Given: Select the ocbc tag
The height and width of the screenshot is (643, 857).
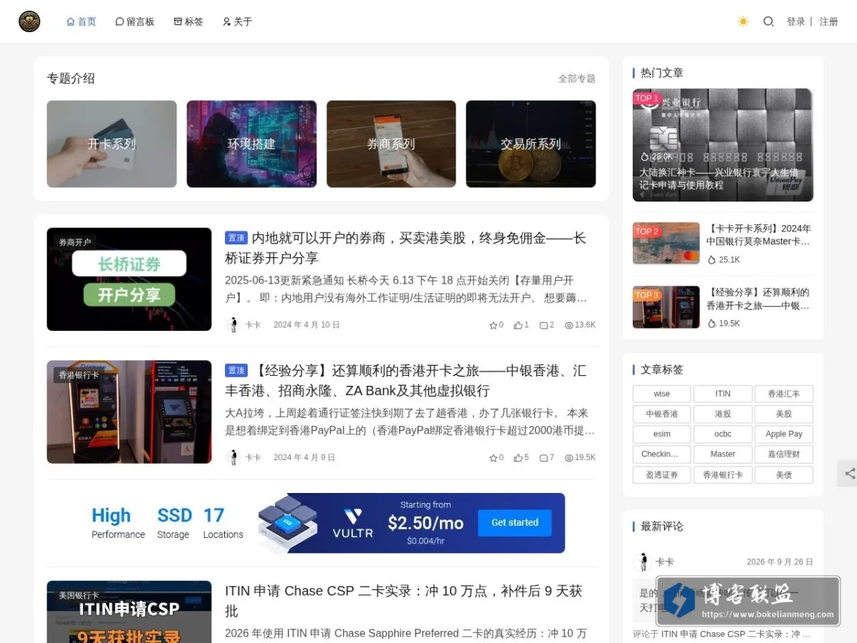Looking at the screenshot, I should 723,434.
